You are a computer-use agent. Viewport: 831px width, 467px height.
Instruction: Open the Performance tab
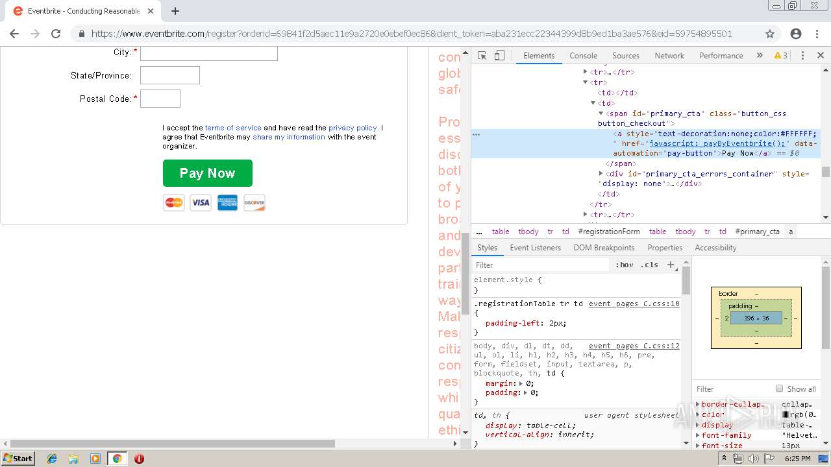721,56
